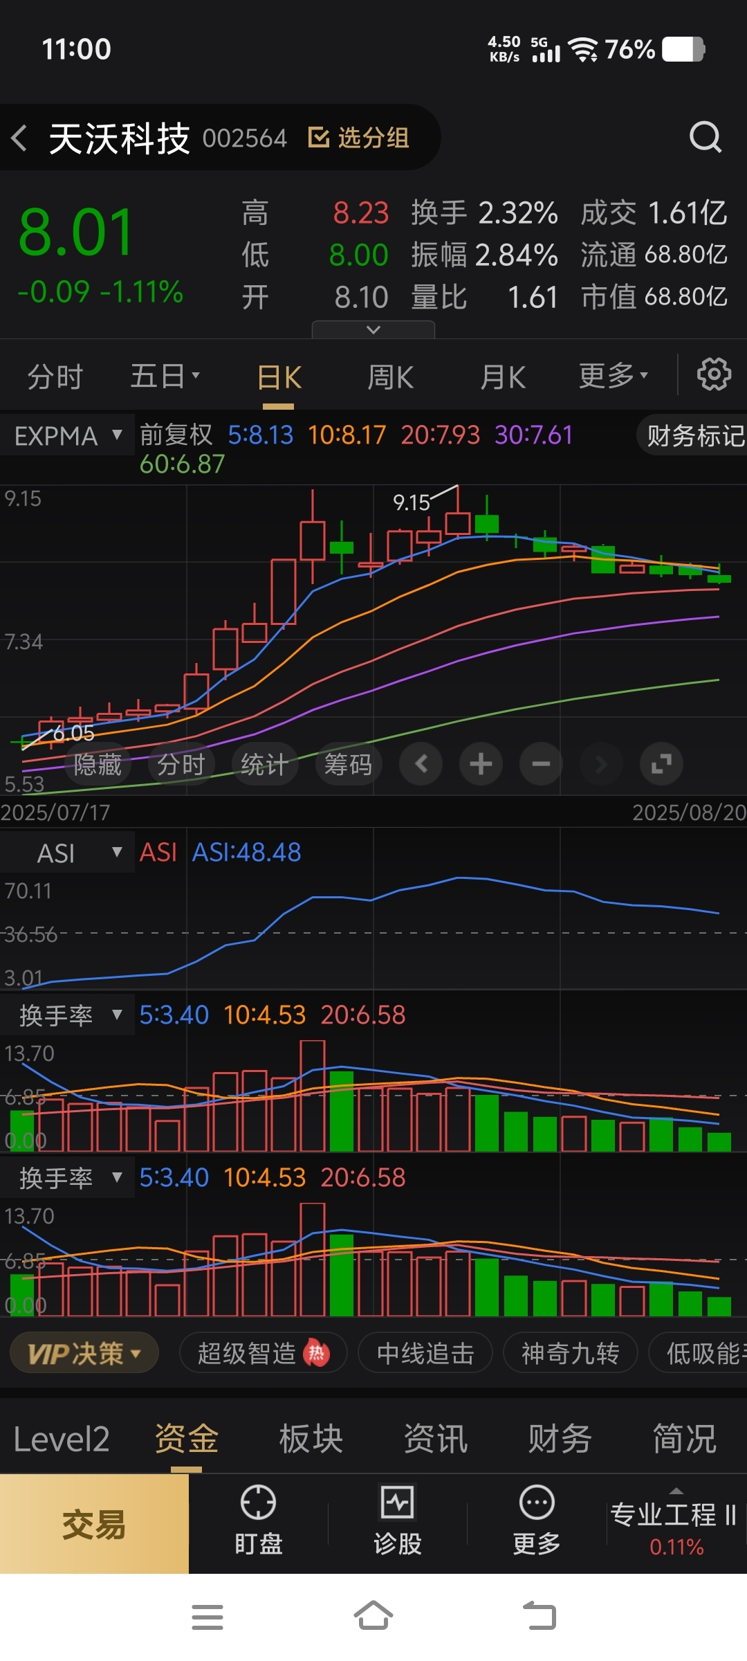747x1661 pixels.
Task: Tap the 9.15 high marker on chart
Action: click(412, 502)
